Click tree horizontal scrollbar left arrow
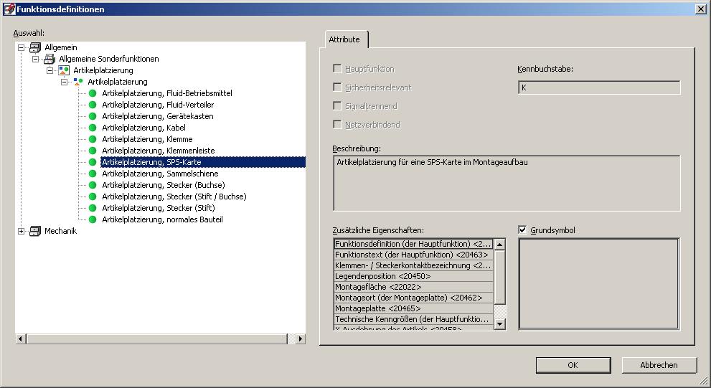Viewport: 711px width, 388px height. pos(20,339)
